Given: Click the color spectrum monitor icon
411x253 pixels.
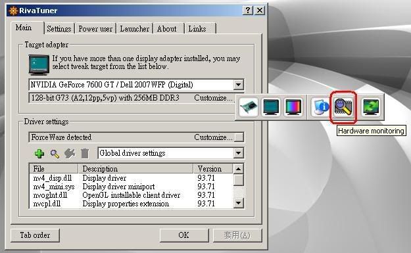Looking at the screenshot, I should [x=293, y=107].
